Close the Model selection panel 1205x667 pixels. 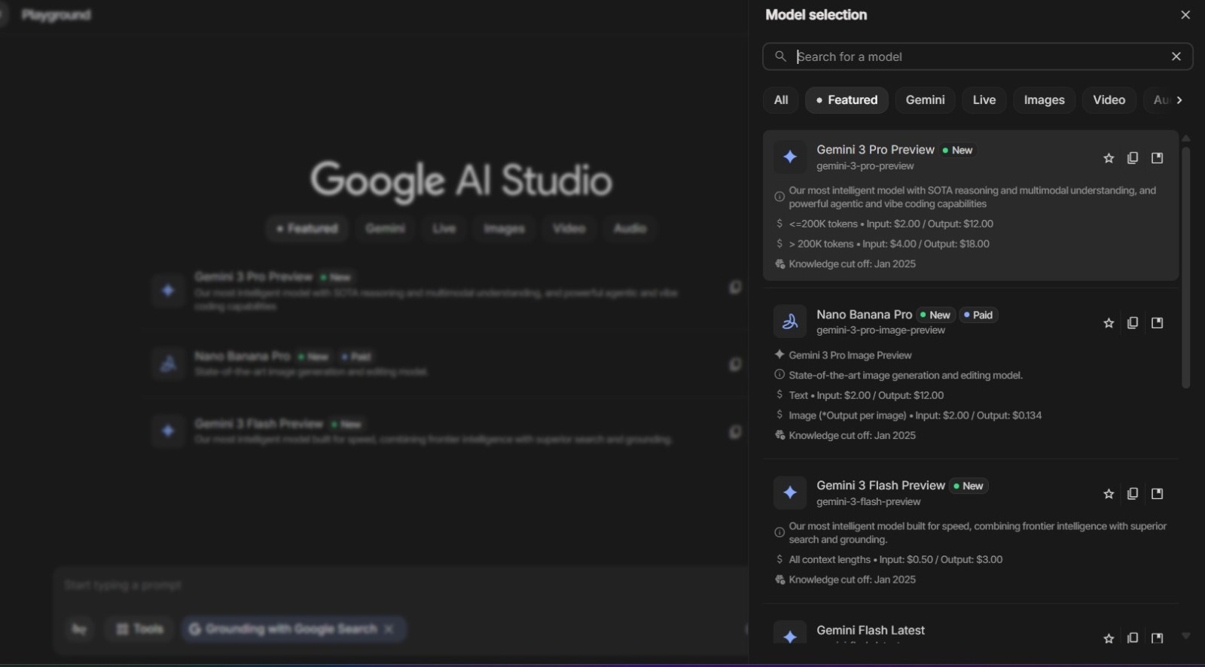[1185, 15]
